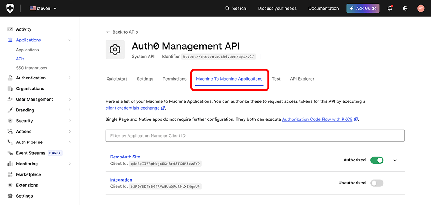Click the Actions flow icon

[10, 132]
